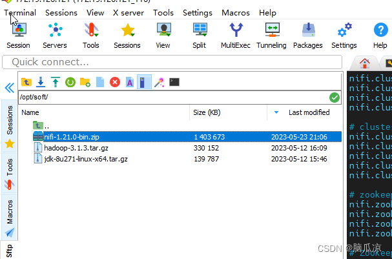
Task: Select nifi-1.21.0-bin.zip file
Action: (187, 137)
